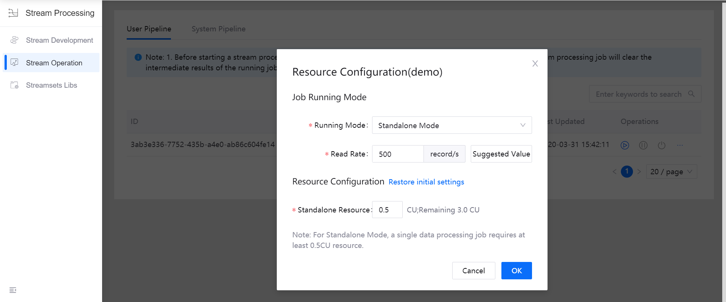
Task: Click the 'CU;Remaining 3.0 CU' text
Action: coord(443,210)
